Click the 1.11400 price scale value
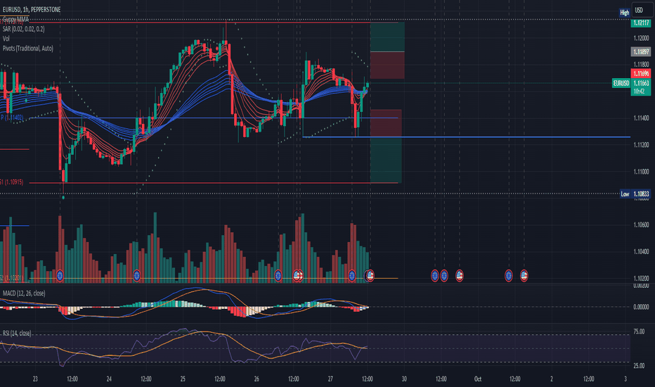655x387 pixels. 641,118
